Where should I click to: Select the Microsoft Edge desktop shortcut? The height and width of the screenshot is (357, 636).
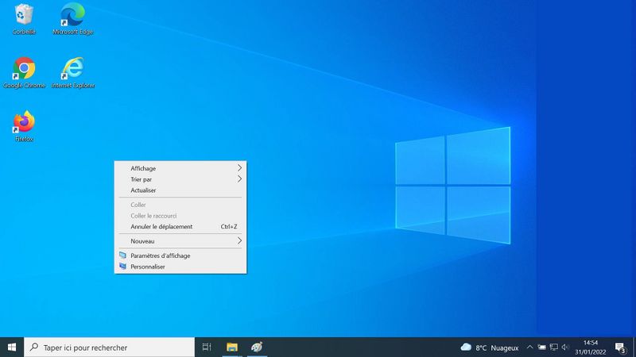(73, 18)
